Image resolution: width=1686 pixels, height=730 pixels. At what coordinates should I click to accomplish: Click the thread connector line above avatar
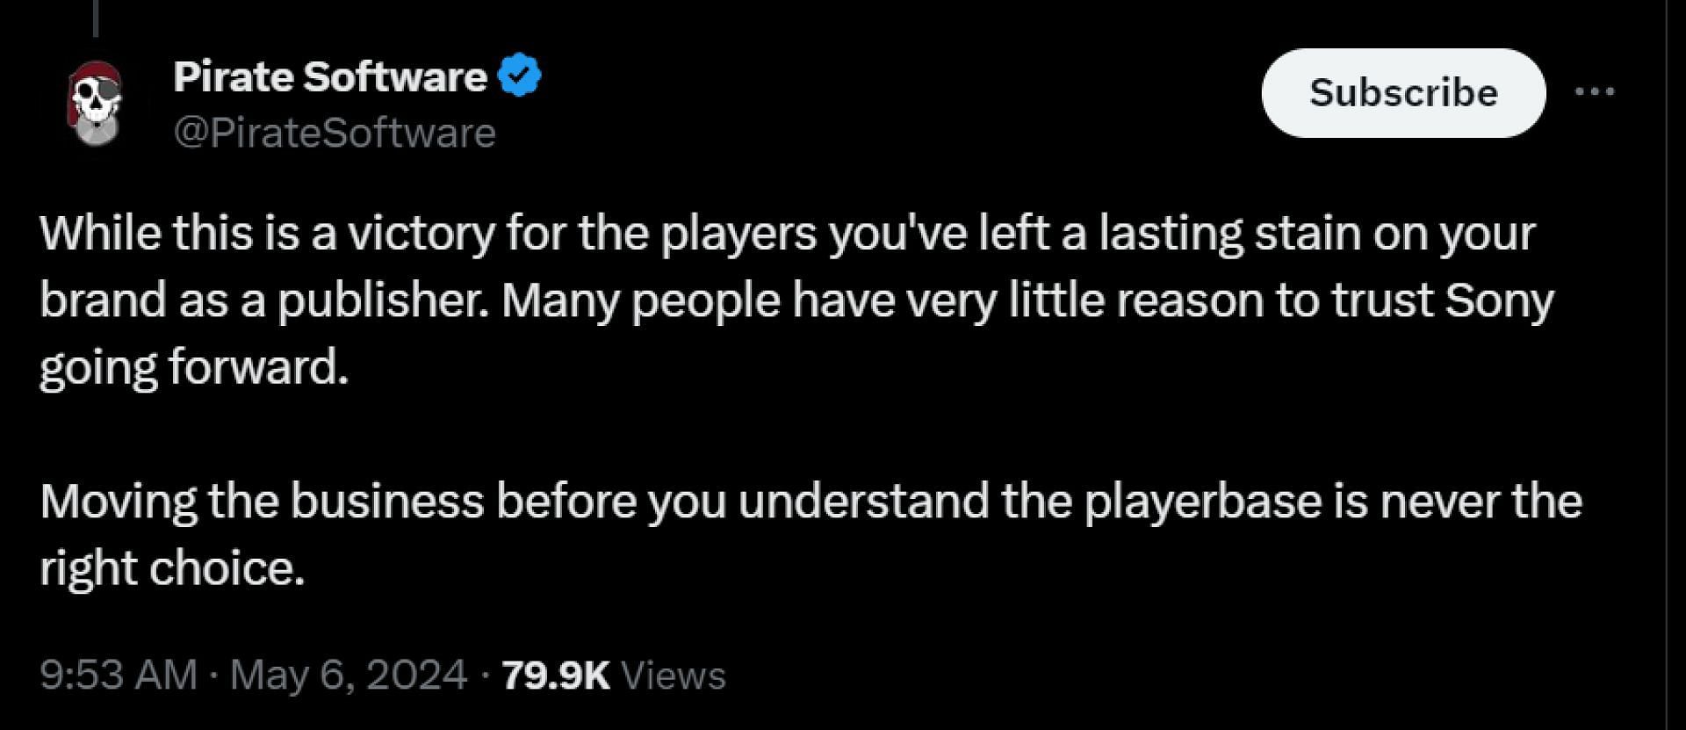(96, 18)
